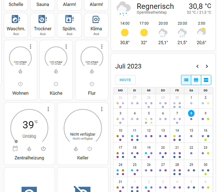Click flame icon on Wohnen thermostat

(x=20, y=71)
